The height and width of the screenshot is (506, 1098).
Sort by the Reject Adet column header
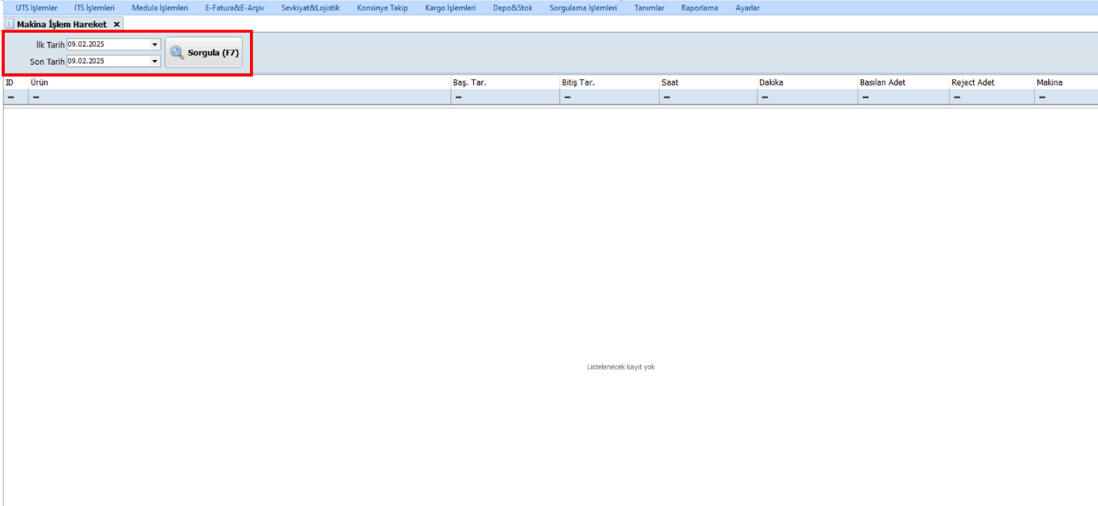(x=972, y=82)
